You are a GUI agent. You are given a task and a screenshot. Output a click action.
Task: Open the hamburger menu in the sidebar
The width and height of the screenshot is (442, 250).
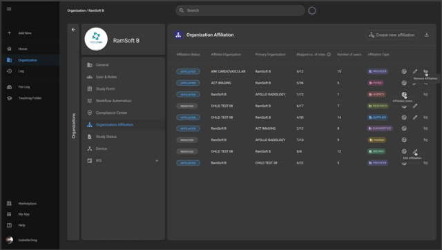(x=9, y=9)
